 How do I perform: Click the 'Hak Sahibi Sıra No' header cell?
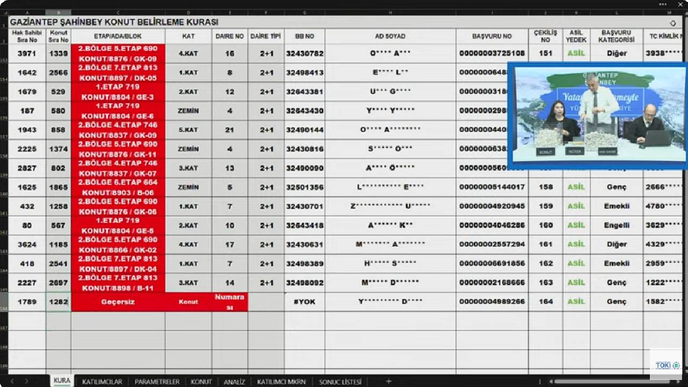[x=27, y=36]
